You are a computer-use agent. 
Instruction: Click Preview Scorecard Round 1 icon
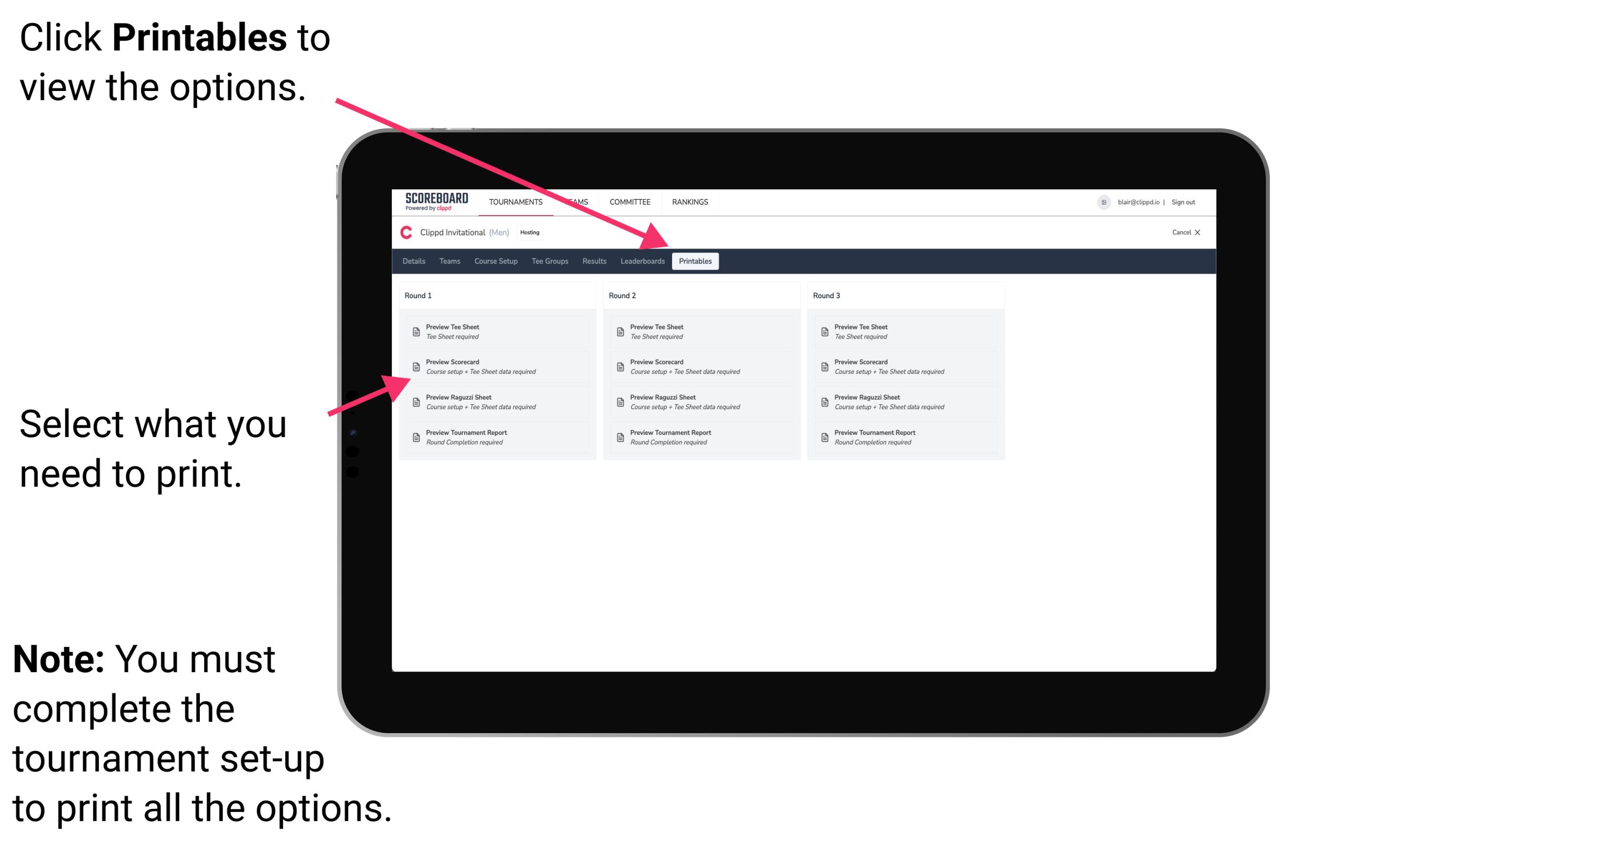point(415,368)
